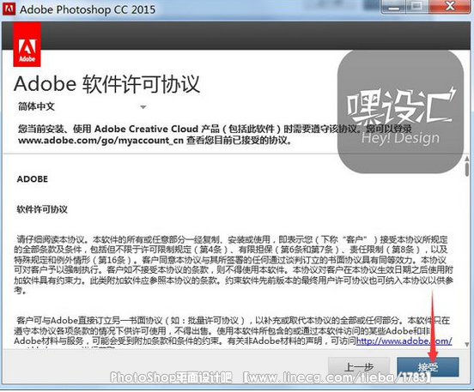Click the 'ADOBE' heading in the agreement
This screenshot has width=474, height=392.
click(33, 179)
